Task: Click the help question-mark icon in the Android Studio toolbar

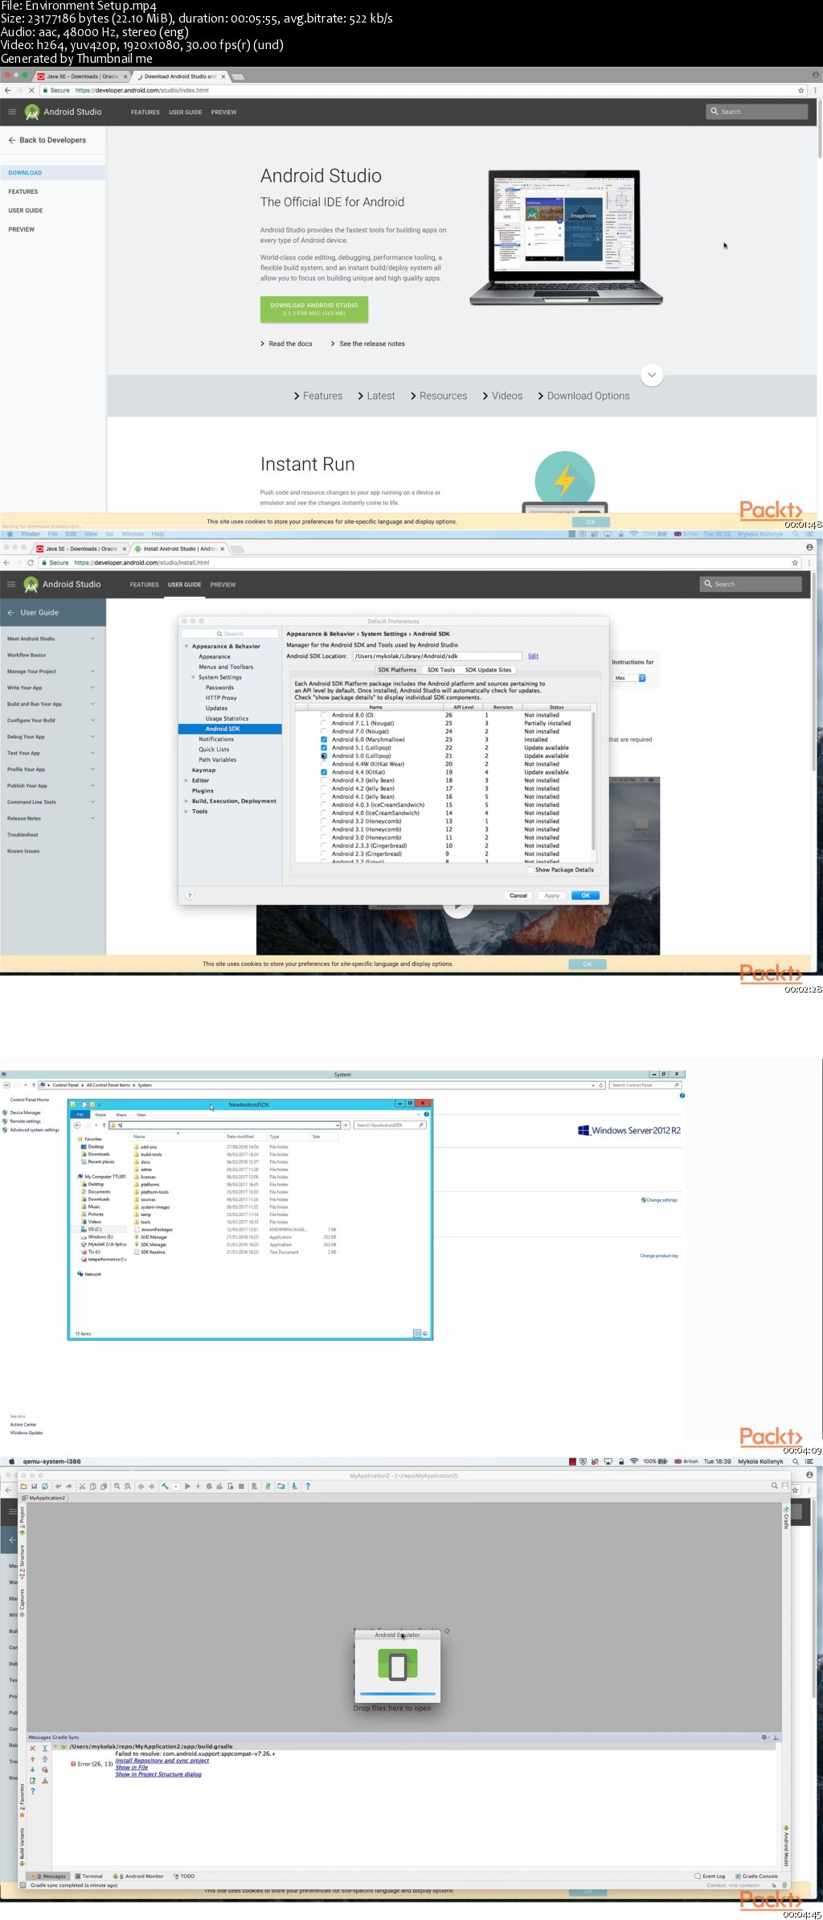Action: [x=308, y=1486]
